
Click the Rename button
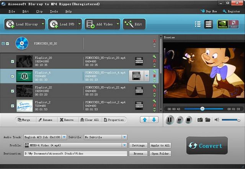pos(46,120)
